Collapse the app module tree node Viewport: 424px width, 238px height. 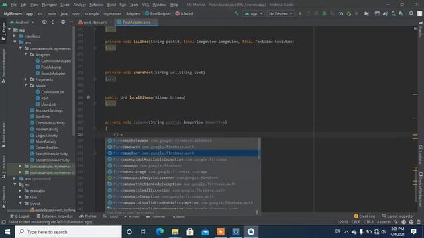pos(9,30)
